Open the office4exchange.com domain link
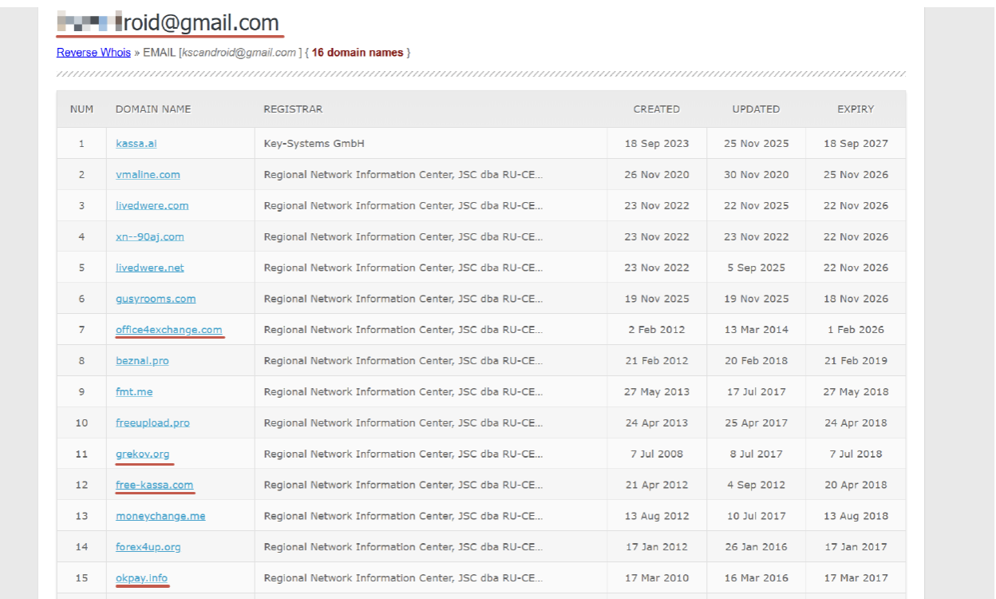996x599 pixels. 168,330
